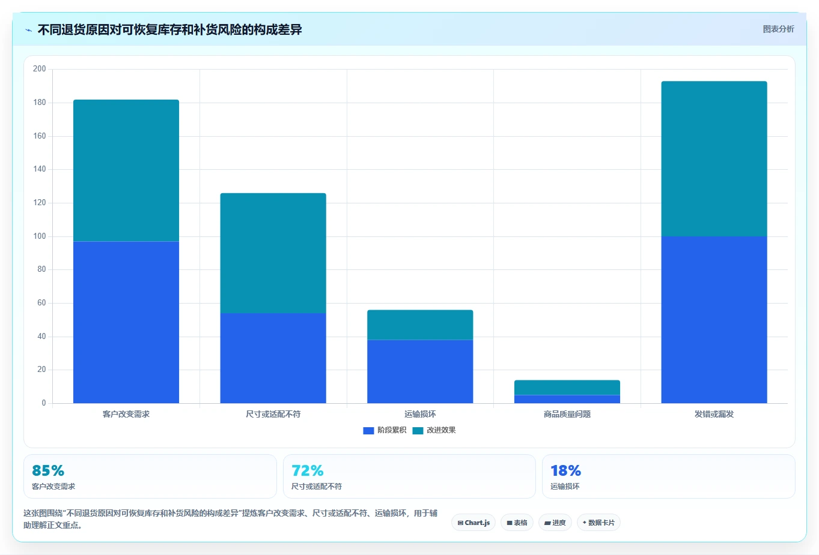Click the chart title 不同退货原因 heading
819x555 pixels.
click(x=170, y=29)
